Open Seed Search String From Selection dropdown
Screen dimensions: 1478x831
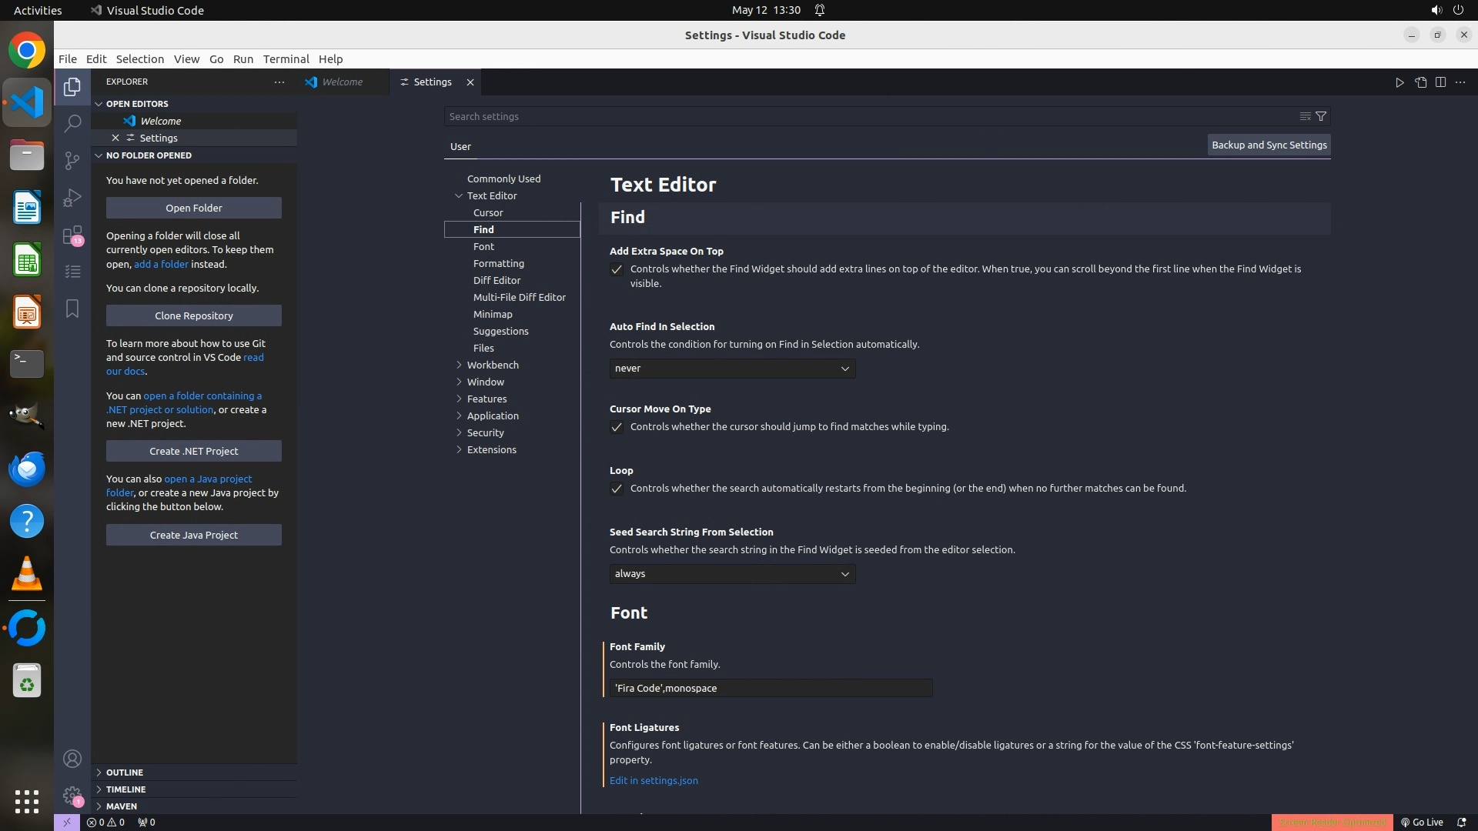coord(732,574)
